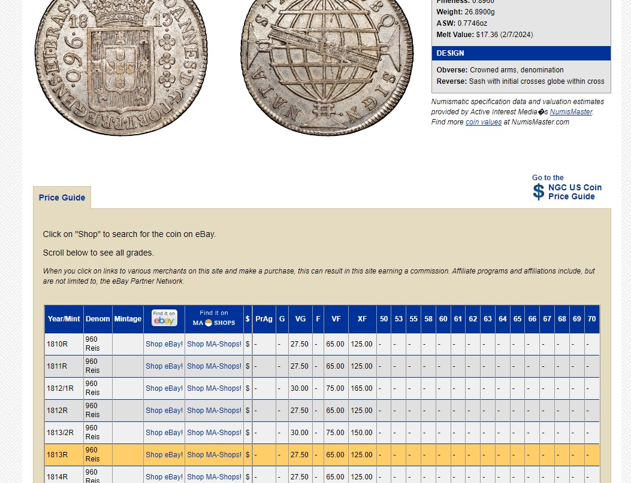Click the eBay logo in table header

pyautogui.click(x=164, y=318)
